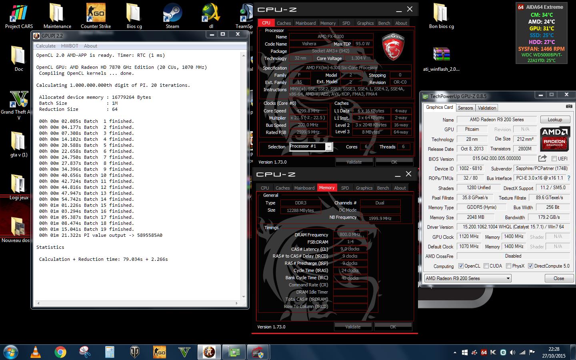Open the Bios cg folder
576x360 pixels.
(134, 16)
